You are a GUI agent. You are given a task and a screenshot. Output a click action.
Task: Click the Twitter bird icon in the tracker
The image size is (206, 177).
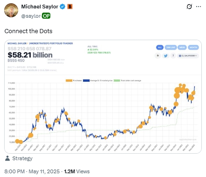pos(165,56)
